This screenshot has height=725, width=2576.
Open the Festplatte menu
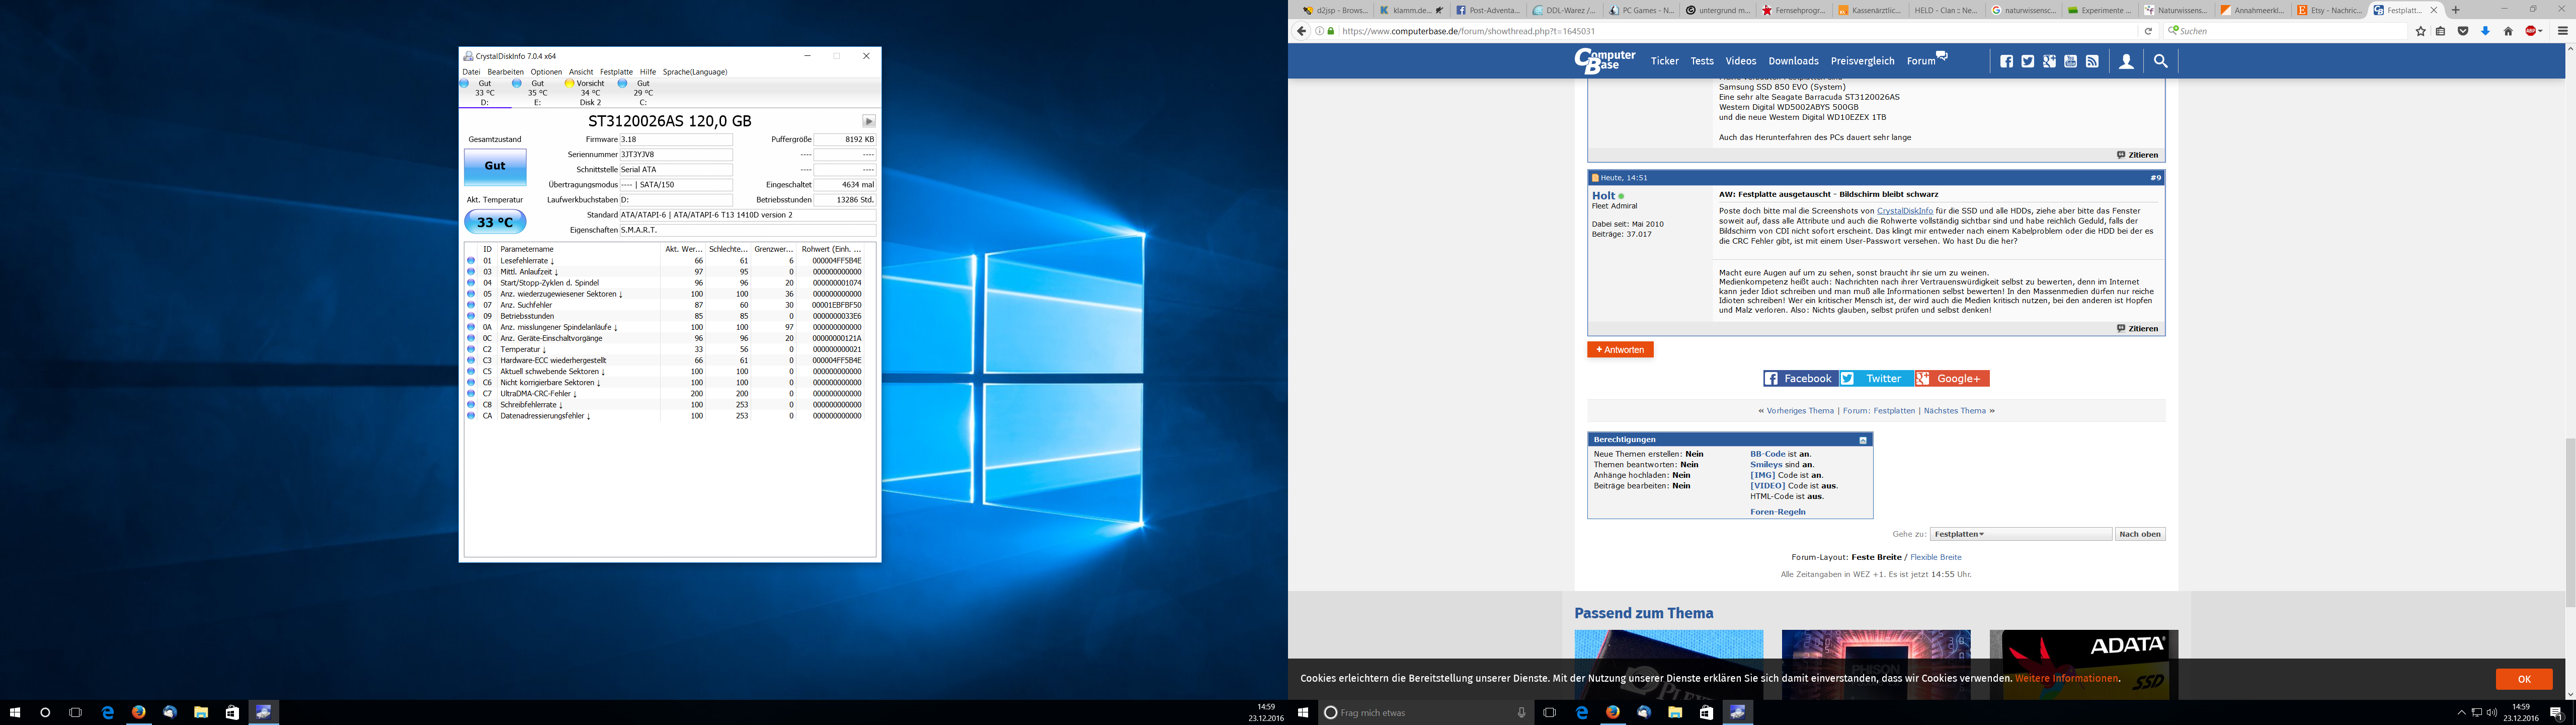click(x=616, y=72)
